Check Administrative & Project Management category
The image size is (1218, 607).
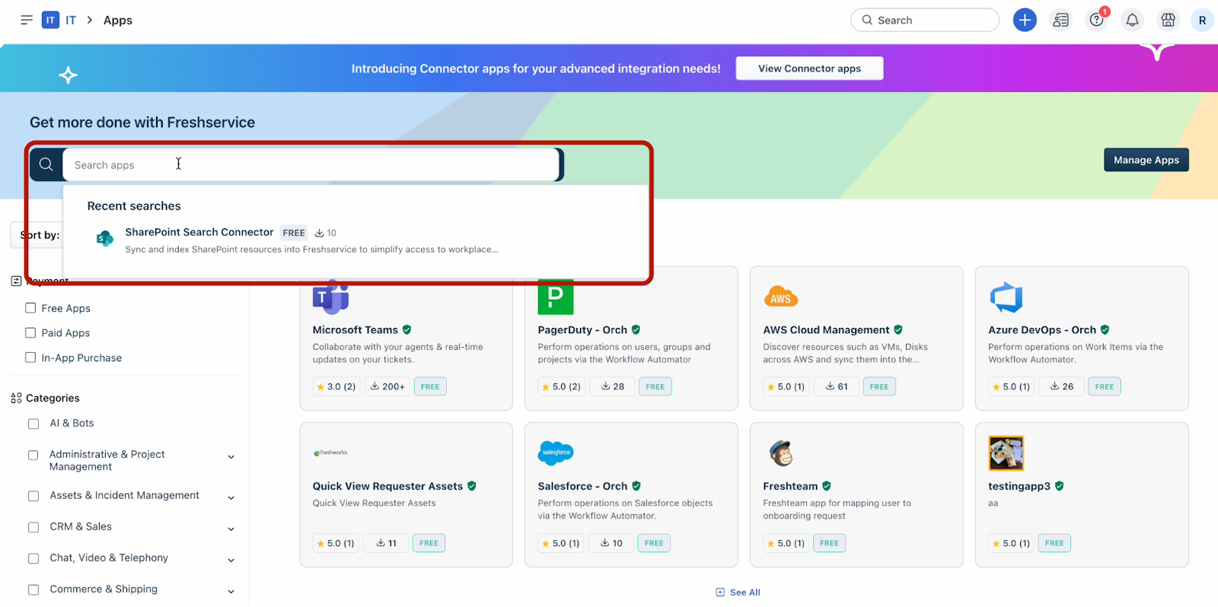(x=33, y=455)
